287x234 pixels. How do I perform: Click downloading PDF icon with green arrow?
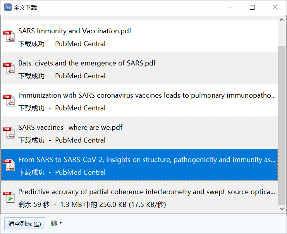coord(9,197)
